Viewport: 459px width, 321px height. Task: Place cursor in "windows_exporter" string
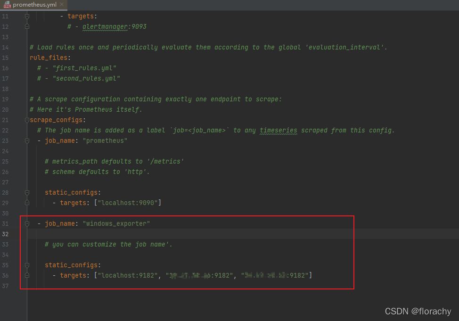(x=116, y=223)
